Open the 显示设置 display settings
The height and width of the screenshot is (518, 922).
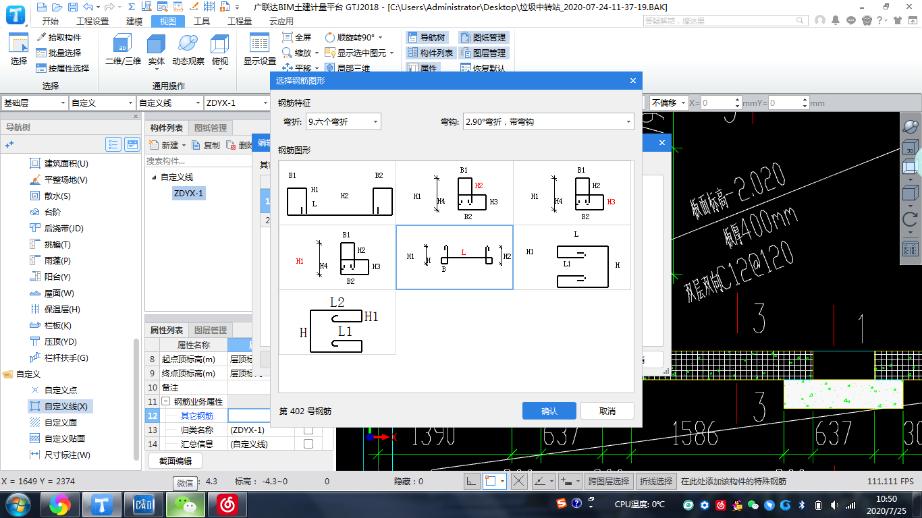pos(260,51)
